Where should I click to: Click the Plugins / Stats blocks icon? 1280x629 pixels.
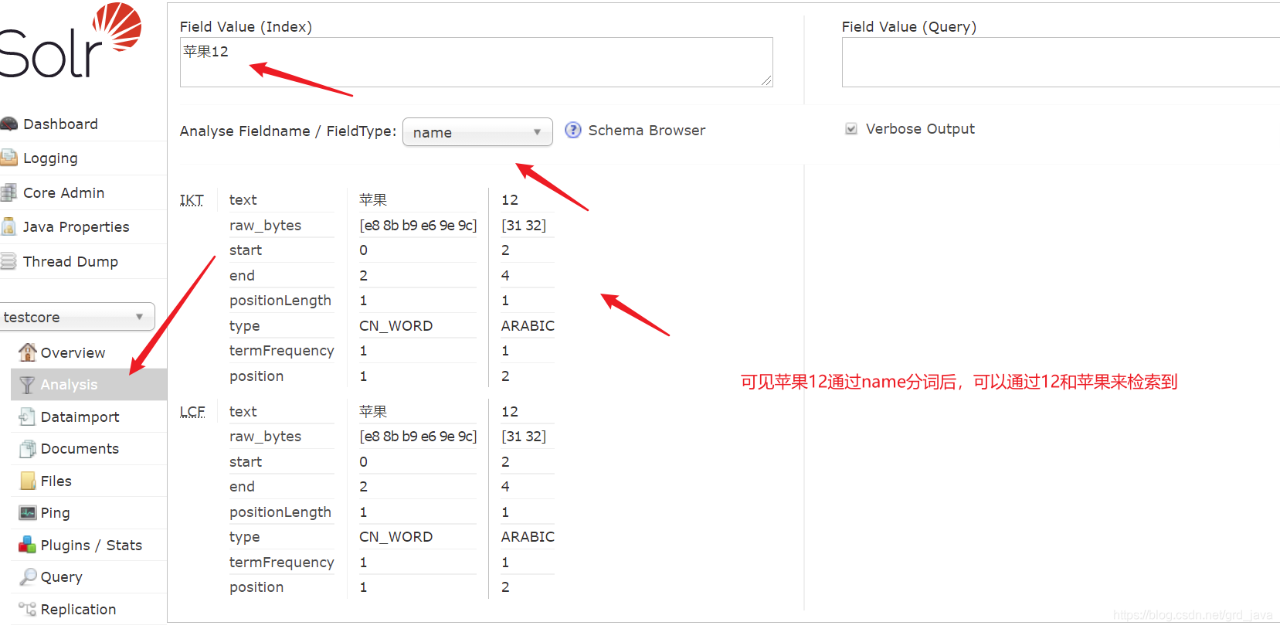coord(28,545)
